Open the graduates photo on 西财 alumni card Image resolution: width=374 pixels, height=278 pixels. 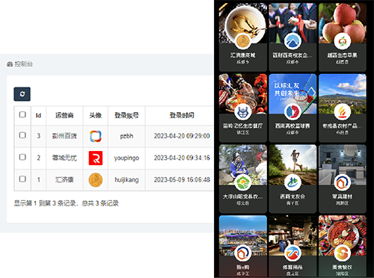click(292, 23)
